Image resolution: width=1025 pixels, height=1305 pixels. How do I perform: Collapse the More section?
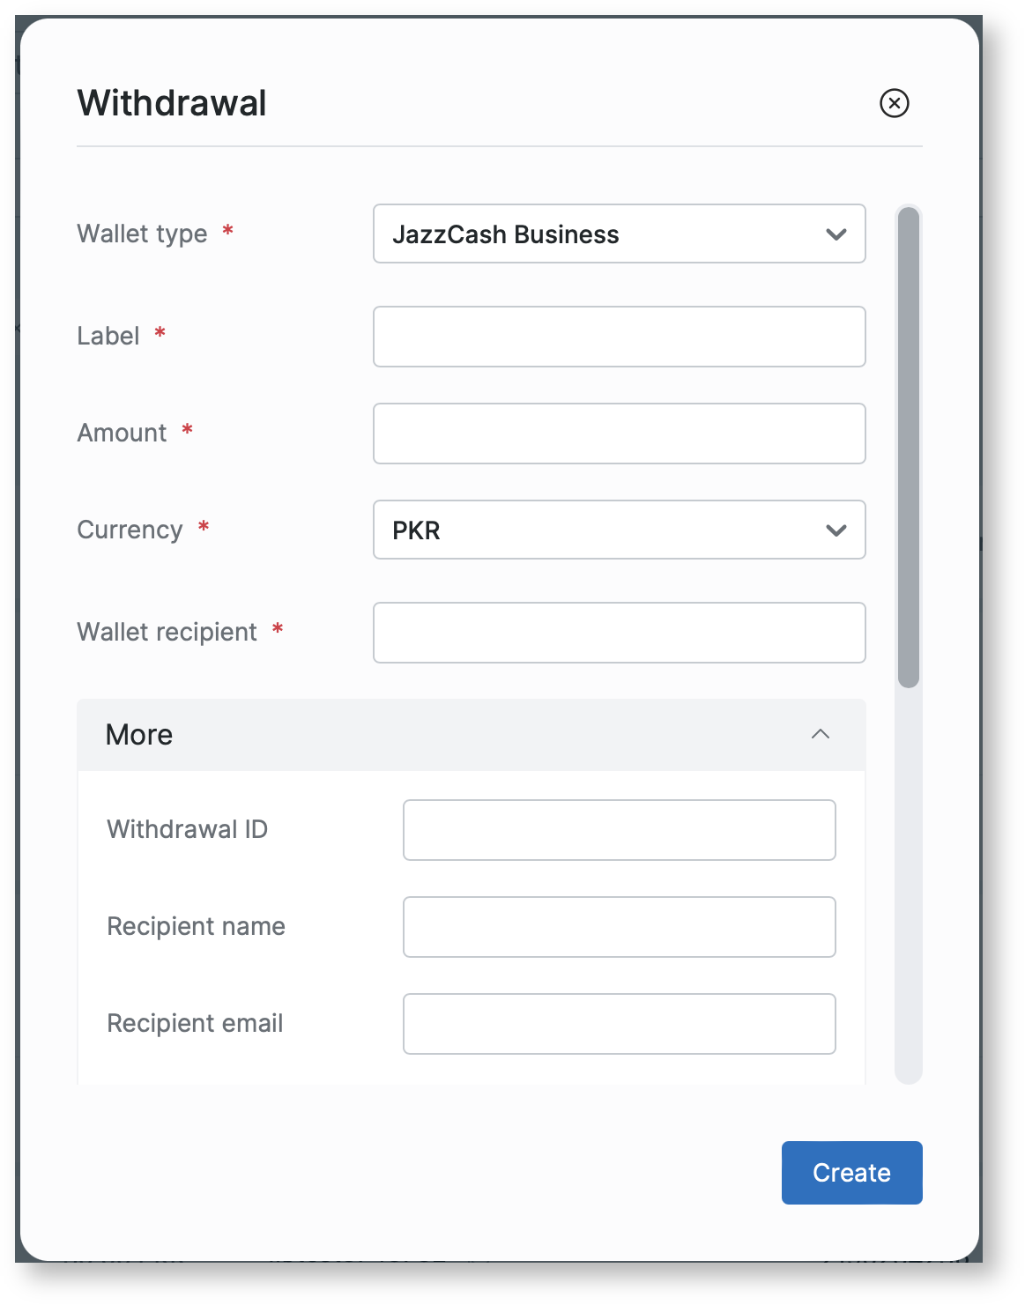pyautogui.click(x=471, y=735)
